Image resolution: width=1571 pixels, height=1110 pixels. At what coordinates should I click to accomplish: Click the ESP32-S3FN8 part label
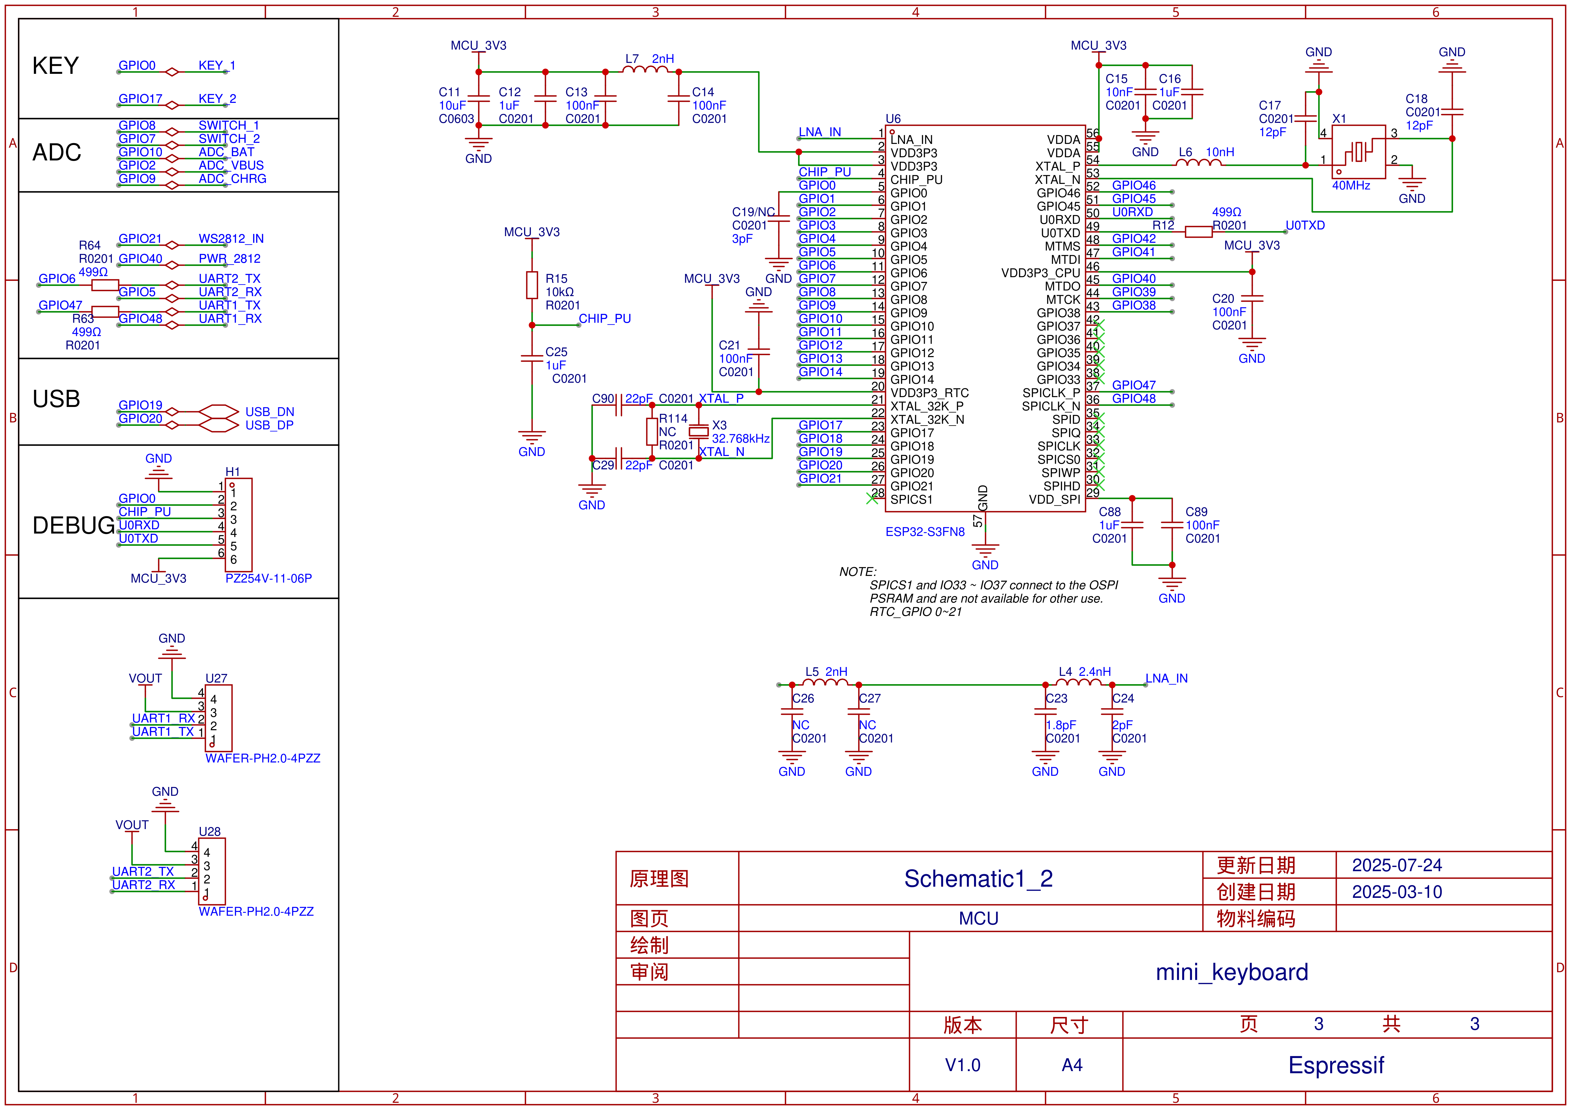tap(924, 532)
